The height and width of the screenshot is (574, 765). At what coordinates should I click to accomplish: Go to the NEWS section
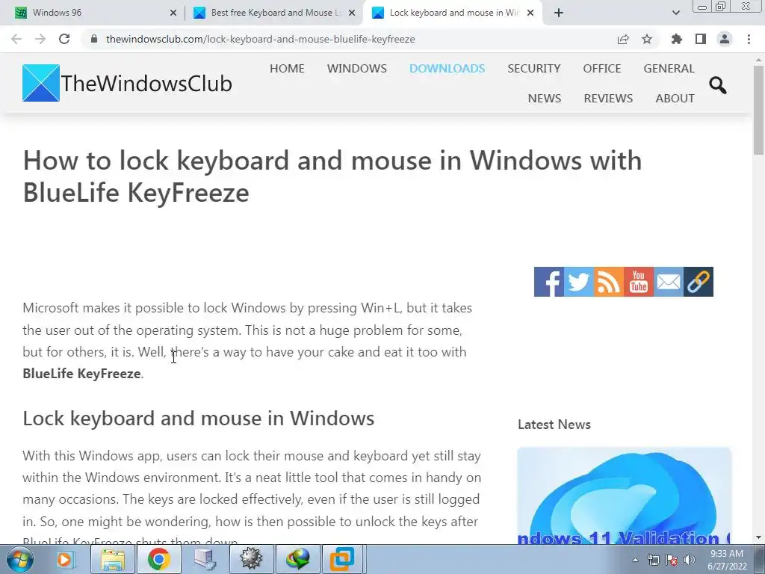(x=544, y=98)
